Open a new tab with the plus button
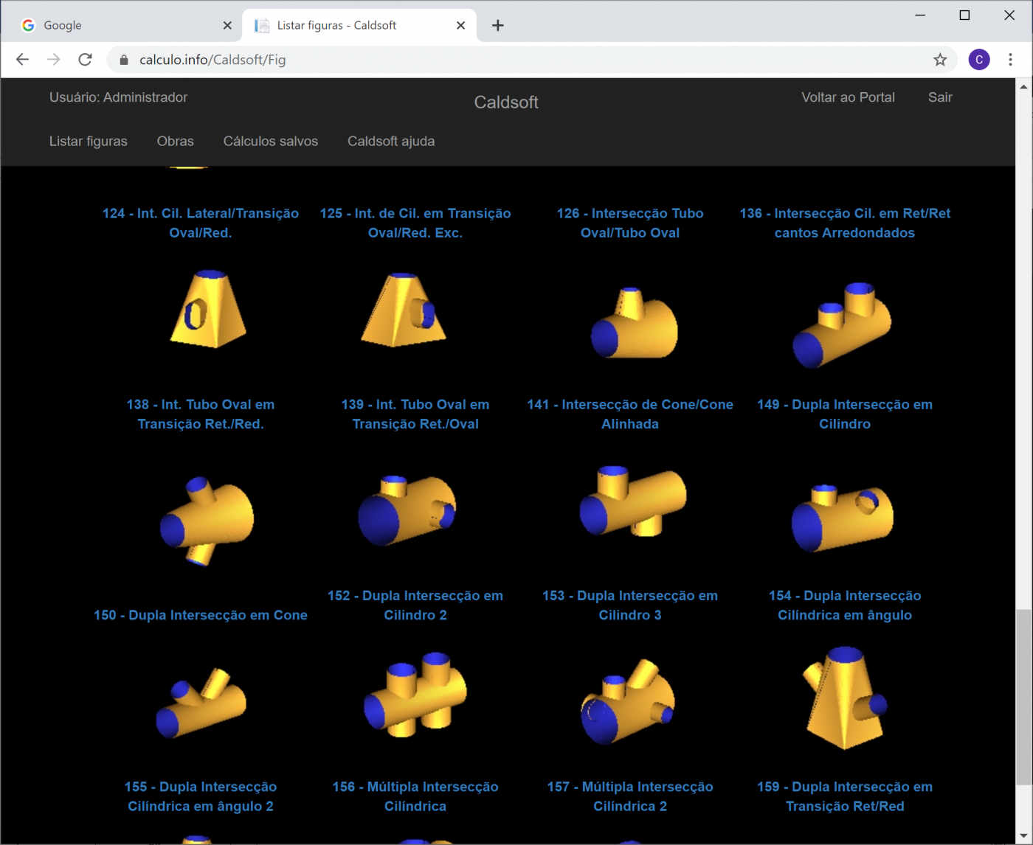Image resolution: width=1033 pixels, height=845 pixels. [498, 26]
